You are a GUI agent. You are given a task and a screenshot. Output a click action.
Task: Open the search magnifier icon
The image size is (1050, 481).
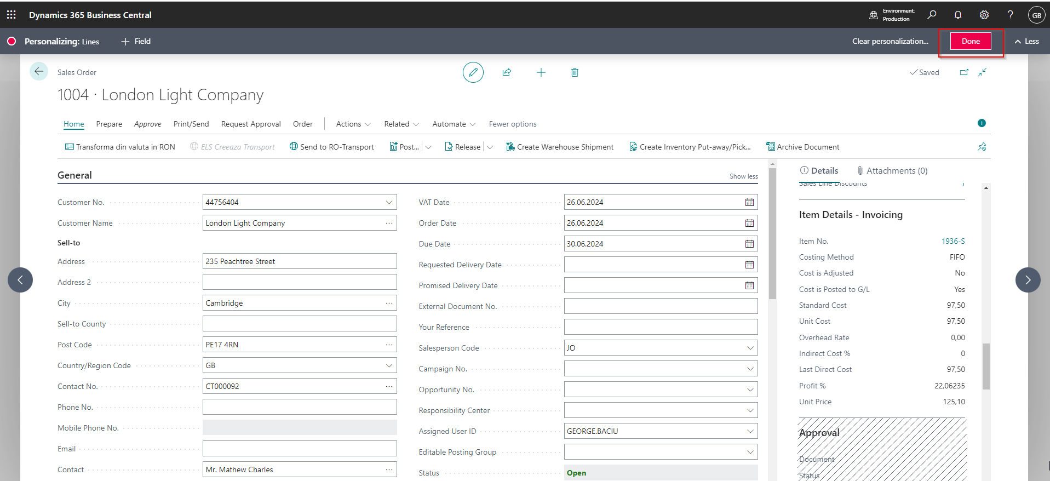(x=931, y=15)
